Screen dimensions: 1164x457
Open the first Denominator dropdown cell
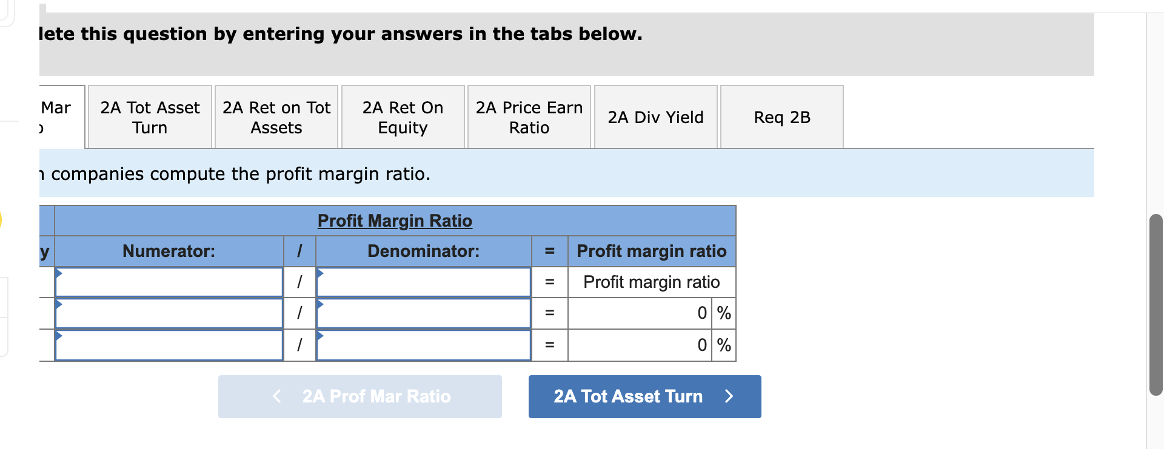(423, 282)
